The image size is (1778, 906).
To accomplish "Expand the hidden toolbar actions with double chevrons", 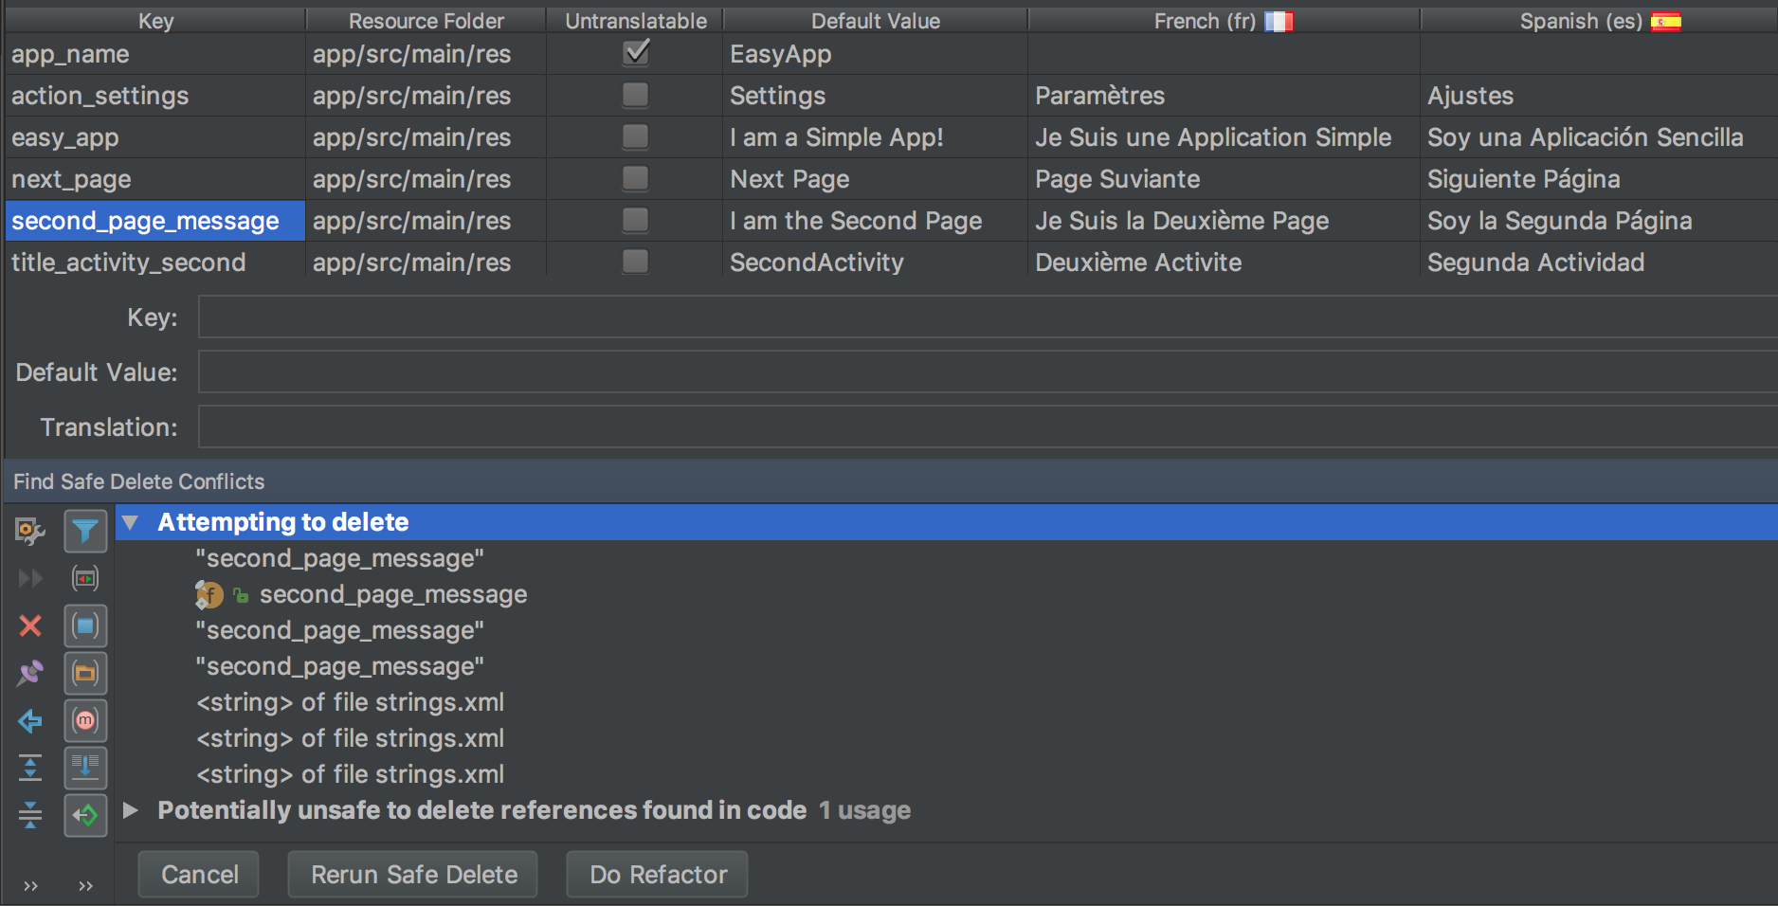I will 29,886.
